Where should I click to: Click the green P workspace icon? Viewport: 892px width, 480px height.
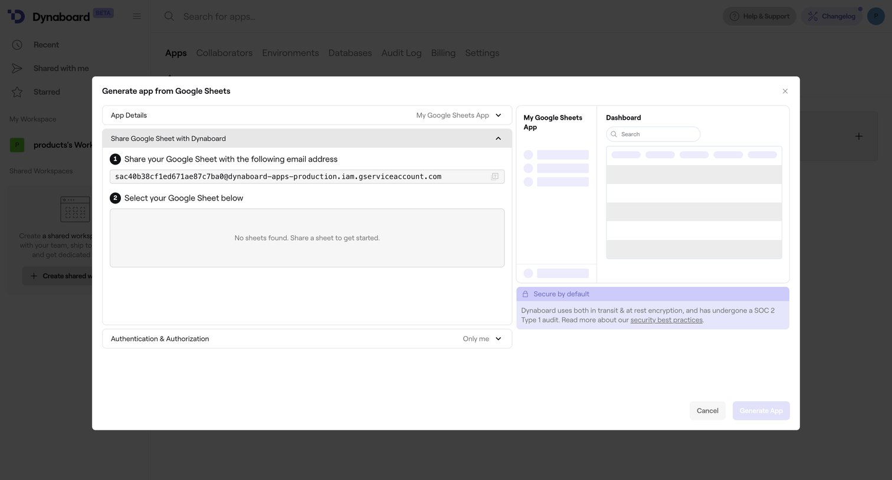(17, 145)
